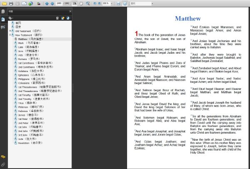Click the fit one full page icon
This screenshot has height=169, width=250.
click(125, 3)
